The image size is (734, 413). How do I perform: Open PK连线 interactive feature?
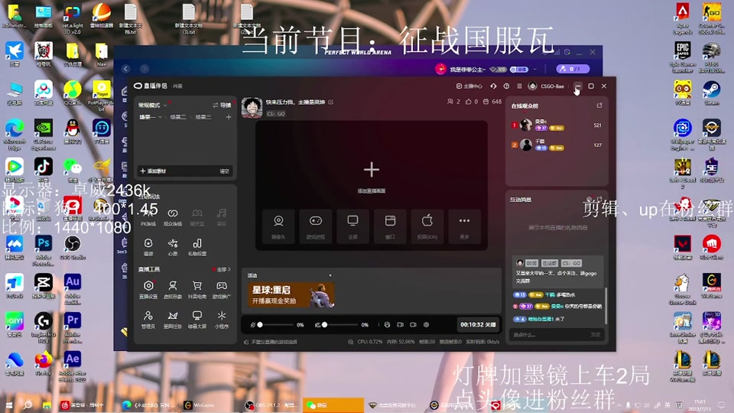point(148,218)
